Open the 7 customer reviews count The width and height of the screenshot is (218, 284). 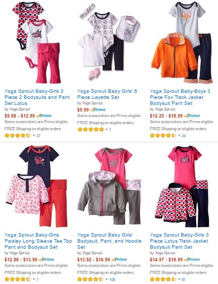(37, 279)
